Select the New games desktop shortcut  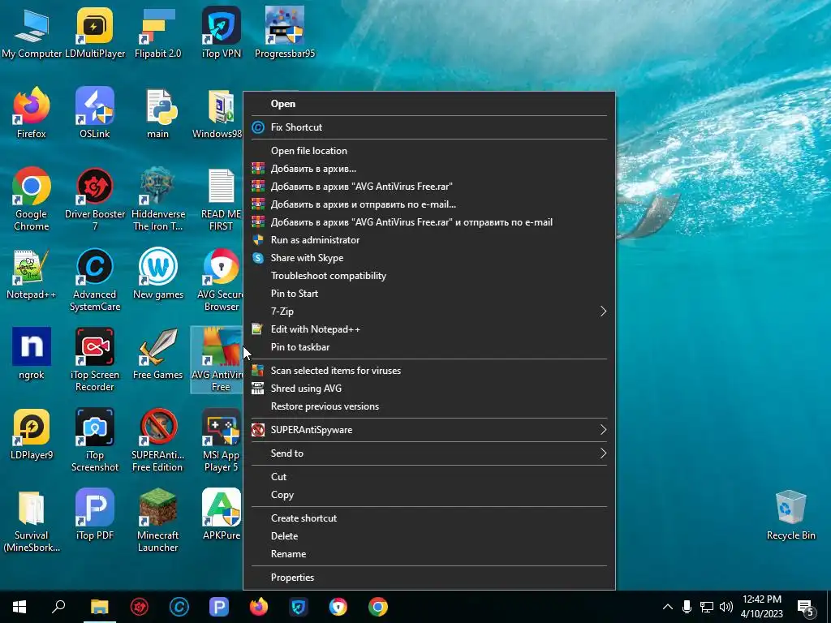click(158, 274)
